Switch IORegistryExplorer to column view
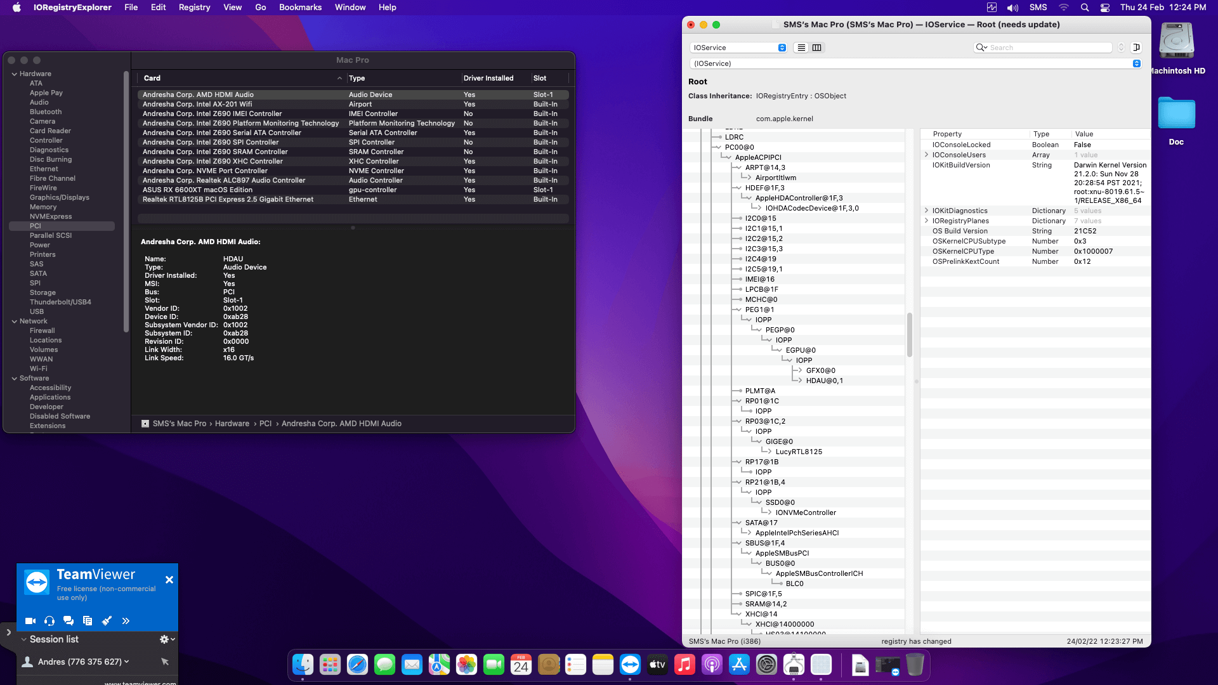1218x685 pixels. (817, 48)
